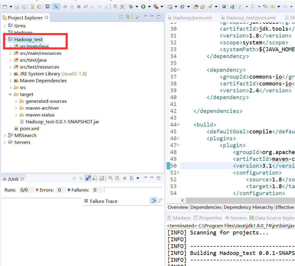
Task: Open the Run configurations dropdown arrow
Action: 150,6
